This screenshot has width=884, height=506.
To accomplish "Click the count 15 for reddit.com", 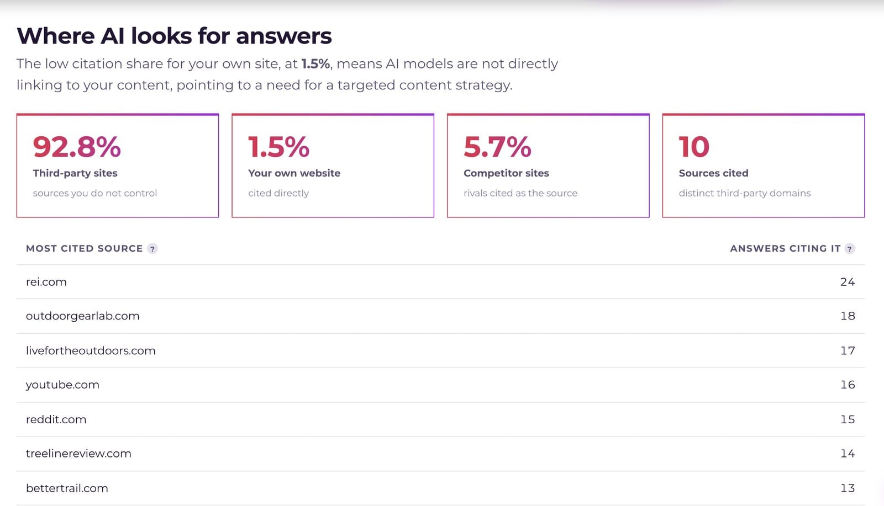I will tap(848, 419).
